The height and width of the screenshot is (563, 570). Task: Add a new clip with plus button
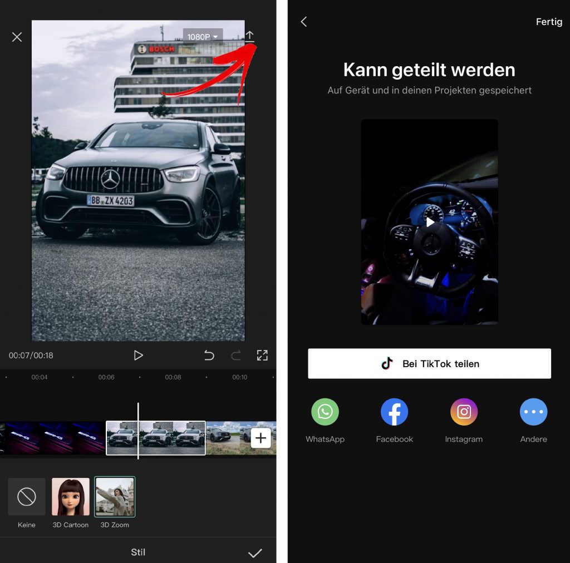pos(261,438)
